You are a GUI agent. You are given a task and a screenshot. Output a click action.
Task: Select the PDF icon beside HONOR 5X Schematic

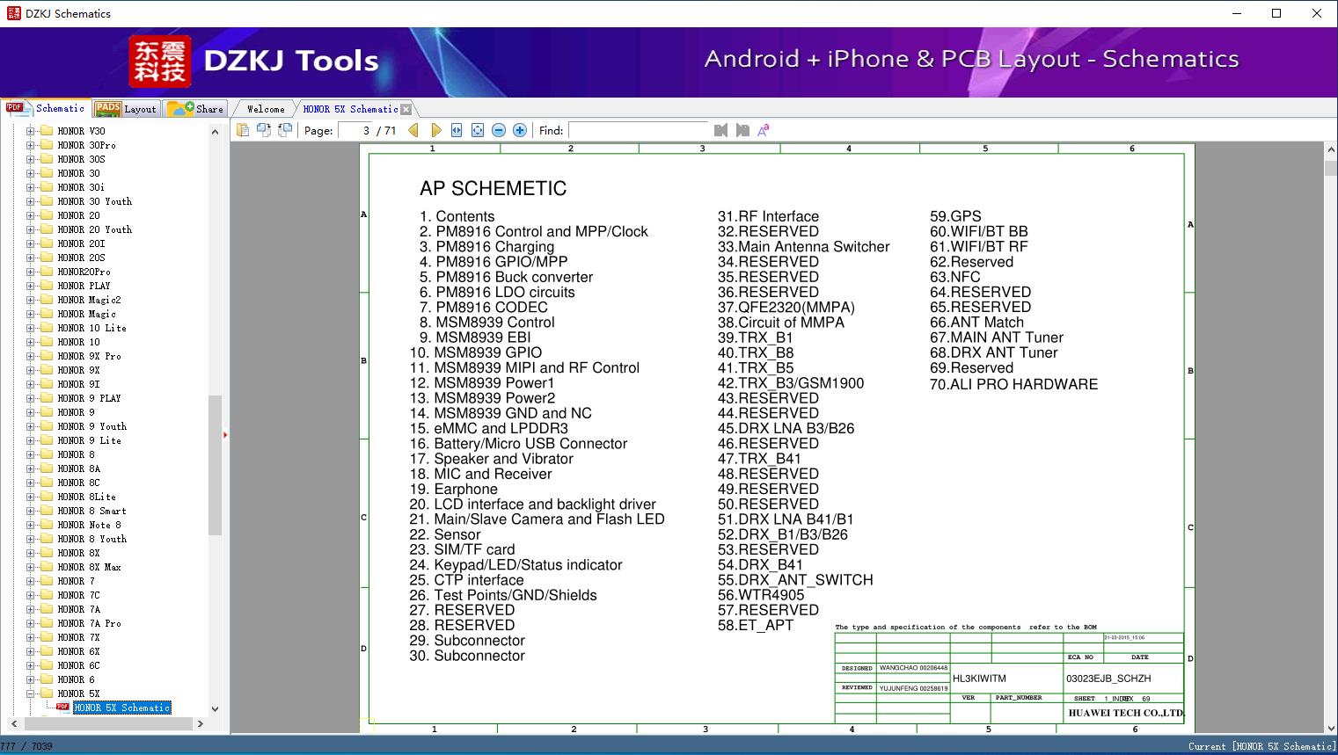(x=62, y=707)
